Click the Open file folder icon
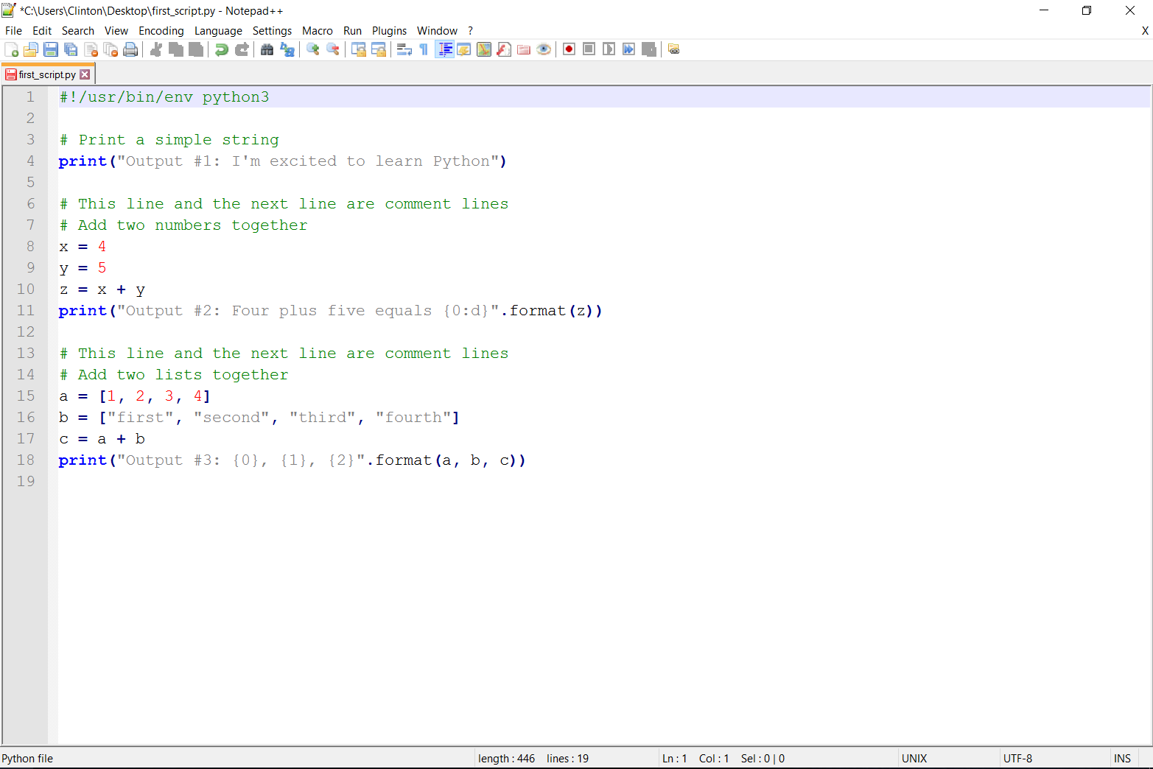The width and height of the screenshot is (1153, 769). tap(31, 49)
